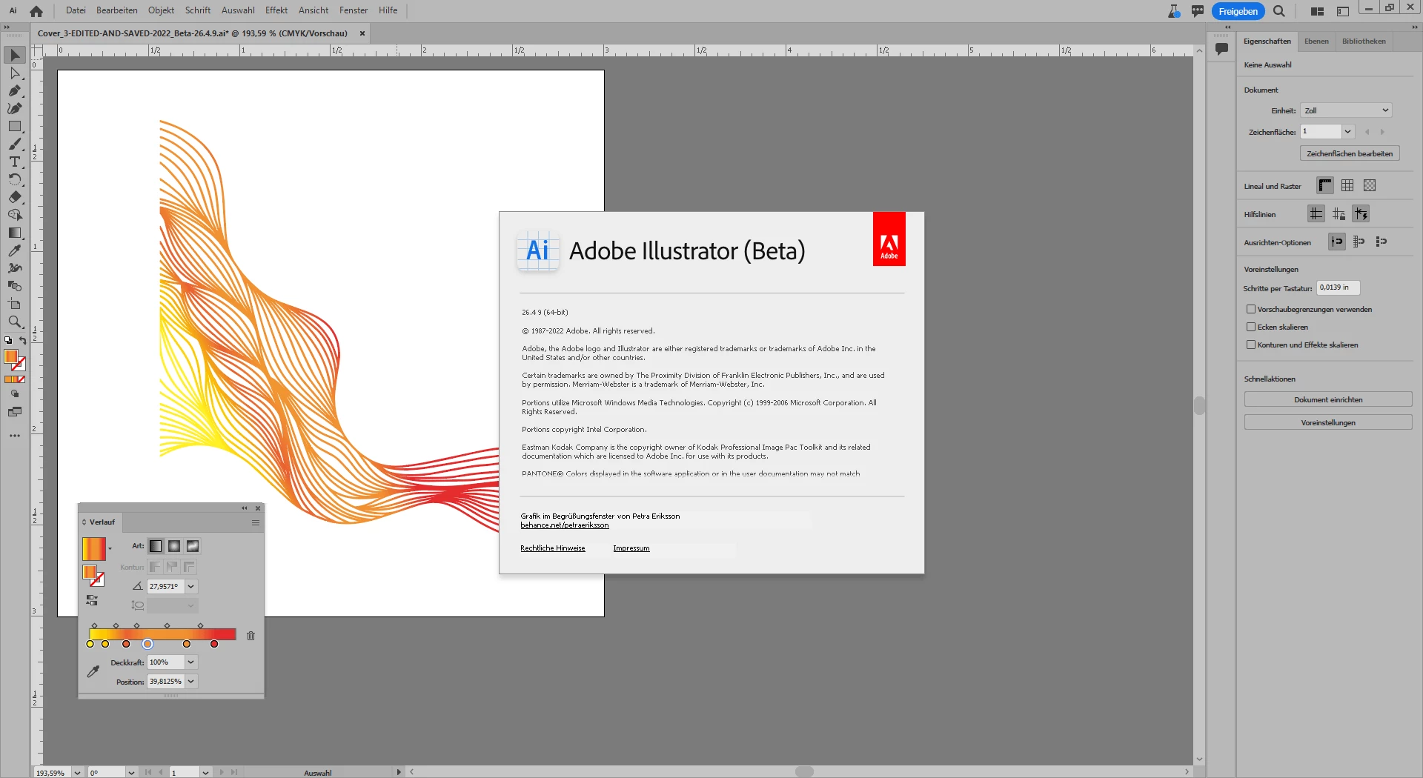1423x778 pixels.
Task: Open the Edit Toolbar three-dots menu
Action: pyautogui.click(x=15, y=436)
